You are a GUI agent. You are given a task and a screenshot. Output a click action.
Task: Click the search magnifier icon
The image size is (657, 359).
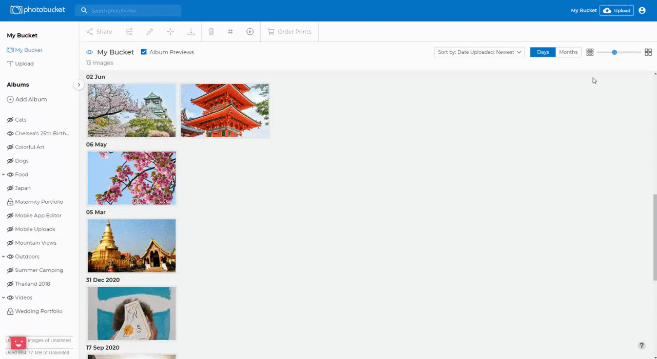tap(84, 10)
